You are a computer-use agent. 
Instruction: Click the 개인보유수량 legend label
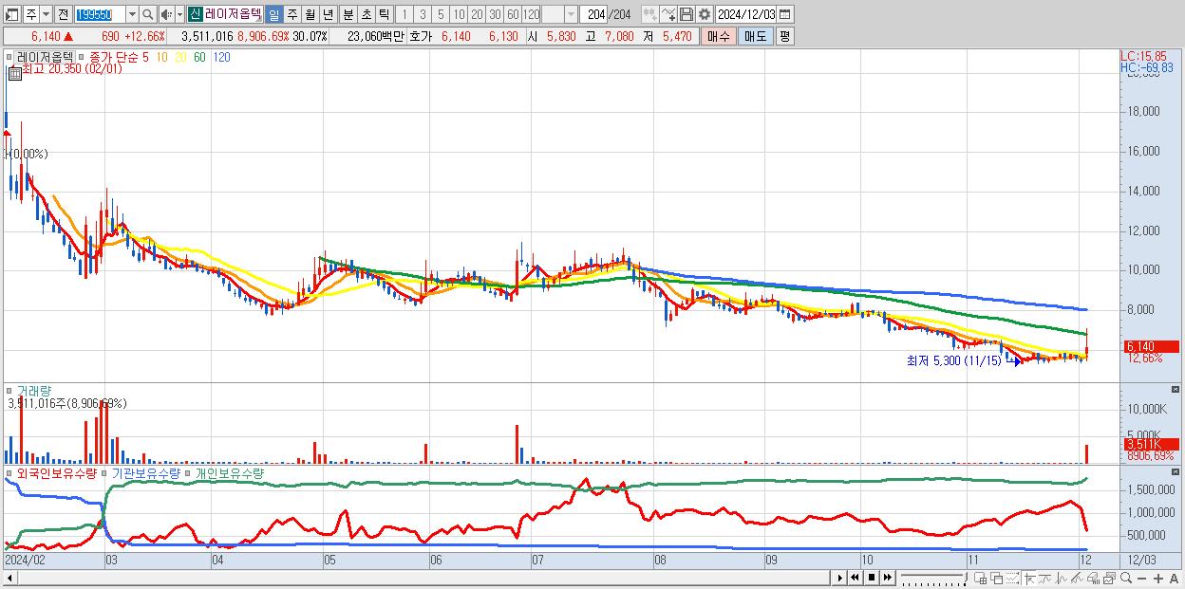click(231, 472)
